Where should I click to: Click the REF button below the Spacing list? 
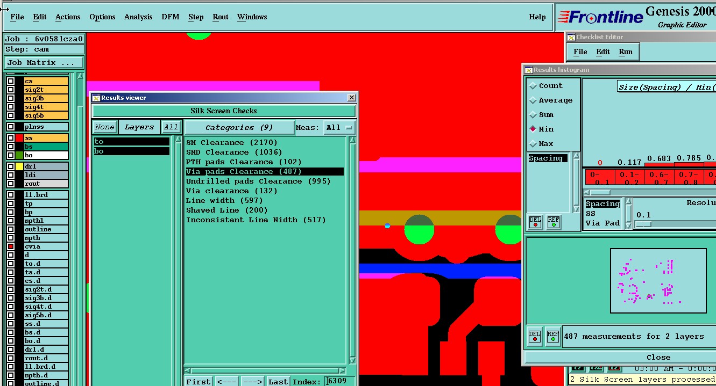pos(554,222)
